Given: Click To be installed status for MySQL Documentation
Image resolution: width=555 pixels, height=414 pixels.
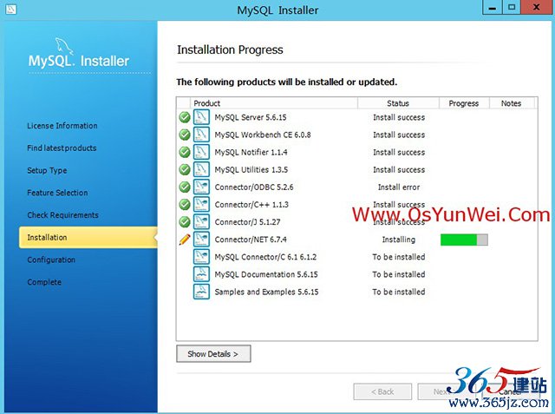Looking at the screenshot, I should click(399, 274).
